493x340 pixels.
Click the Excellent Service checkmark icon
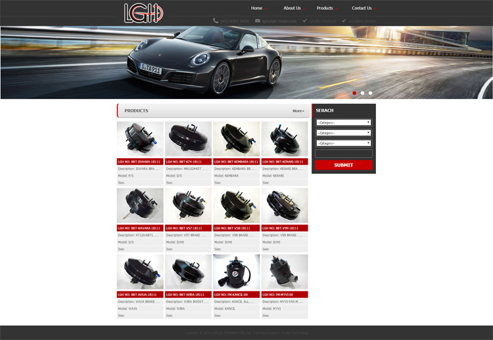[344, 21]
